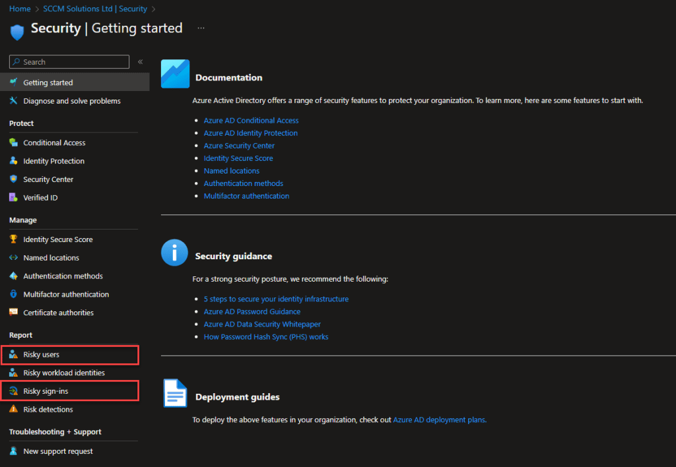Open Verified ID via its icon

click(x=13, y=198)
